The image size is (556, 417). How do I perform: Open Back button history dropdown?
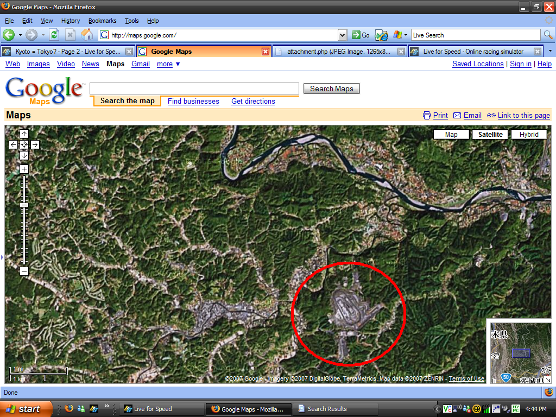pos(20,35)
